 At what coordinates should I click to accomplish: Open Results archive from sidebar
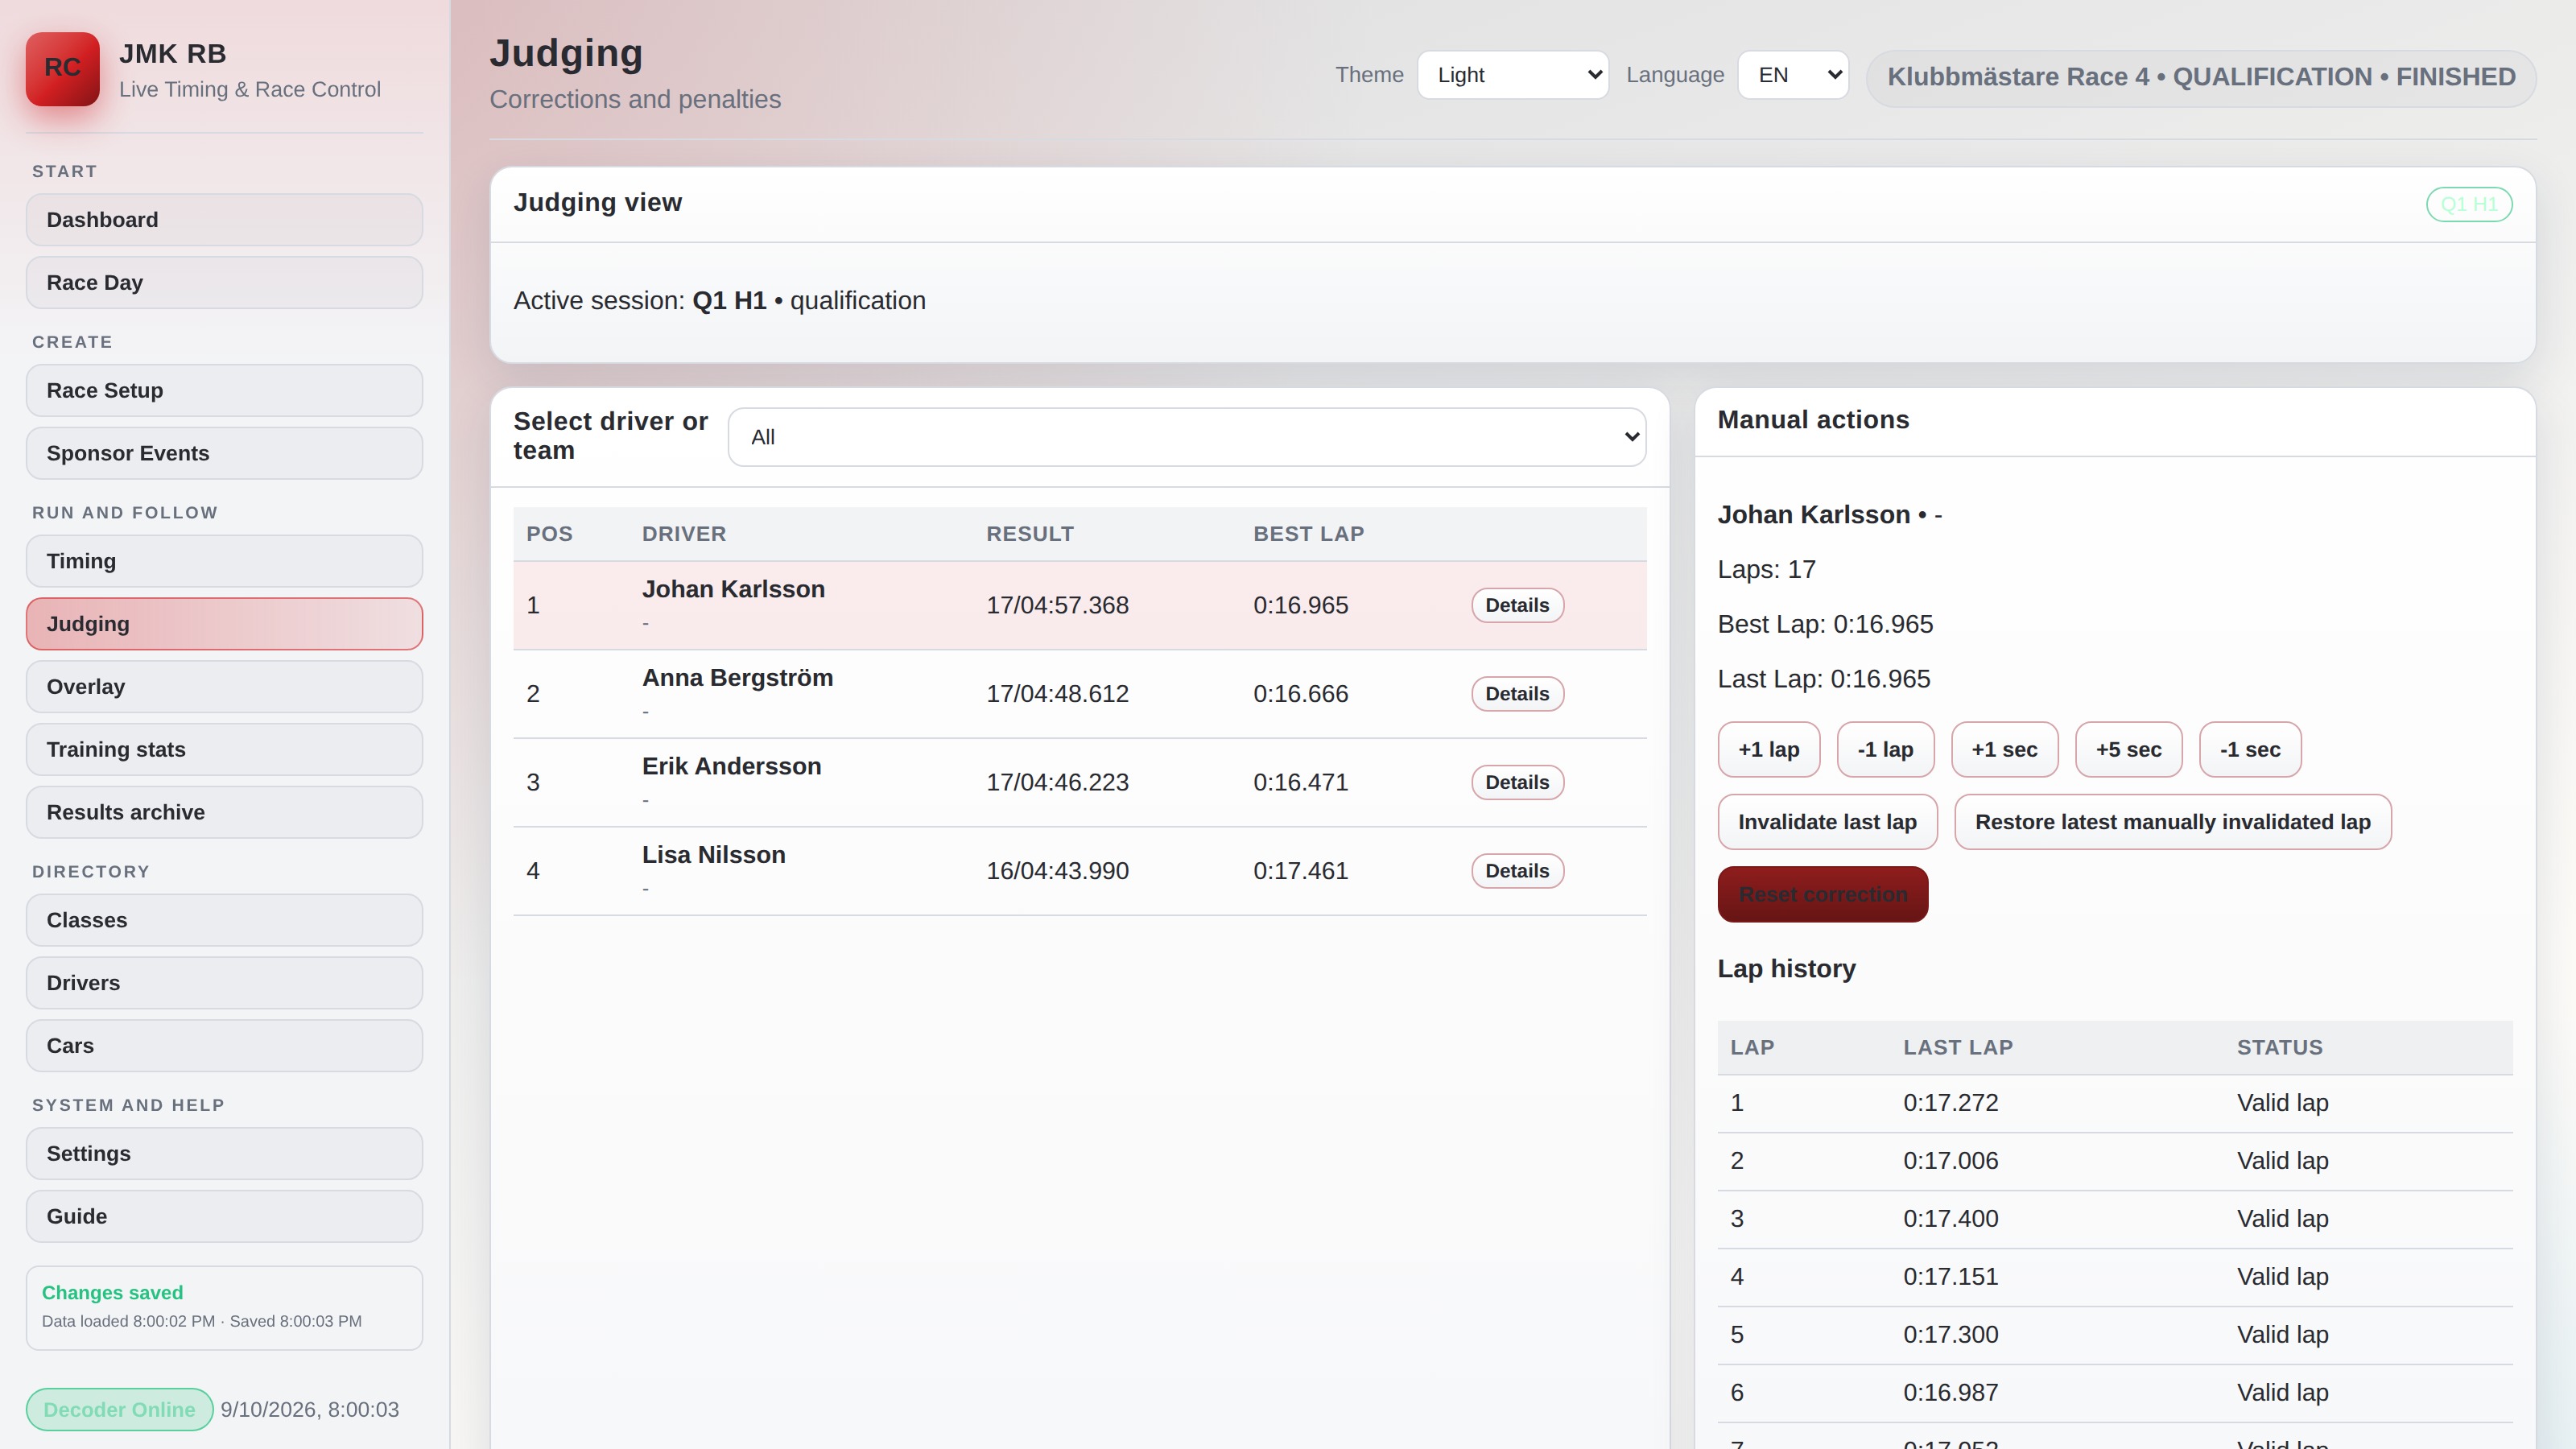[224, 812]
